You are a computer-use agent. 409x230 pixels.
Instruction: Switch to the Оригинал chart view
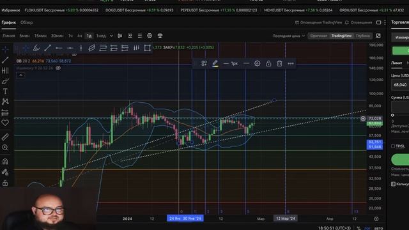pos(319,36)
